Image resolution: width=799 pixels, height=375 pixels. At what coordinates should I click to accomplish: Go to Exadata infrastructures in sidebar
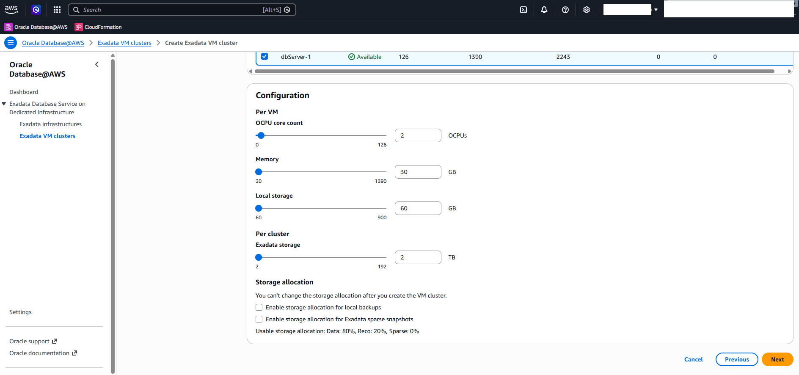pos(50,124)
